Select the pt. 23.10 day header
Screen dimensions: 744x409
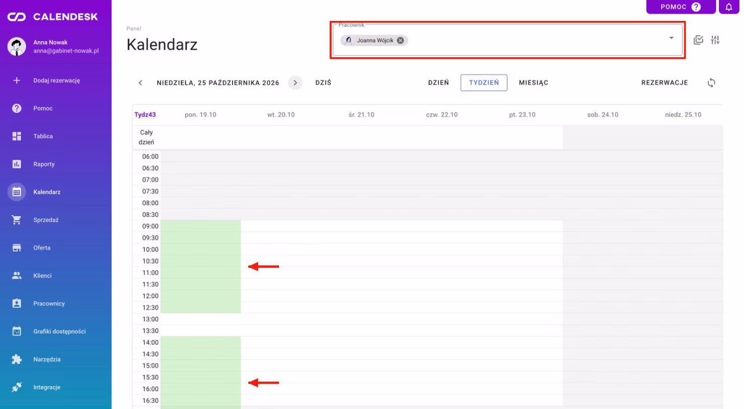coord(522,115)
